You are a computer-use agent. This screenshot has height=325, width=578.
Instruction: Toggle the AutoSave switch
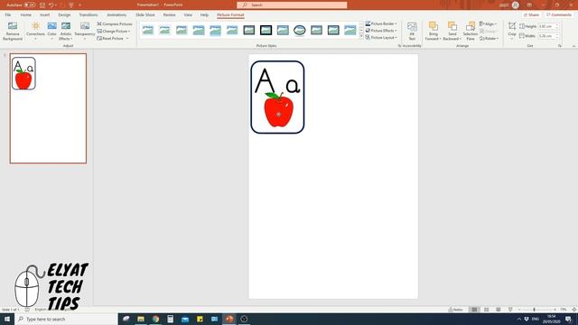[x=30, y=5]
